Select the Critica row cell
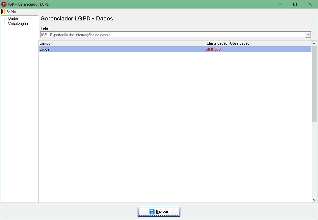Viewport: 318px width, 220px height. tap(122, 49)
